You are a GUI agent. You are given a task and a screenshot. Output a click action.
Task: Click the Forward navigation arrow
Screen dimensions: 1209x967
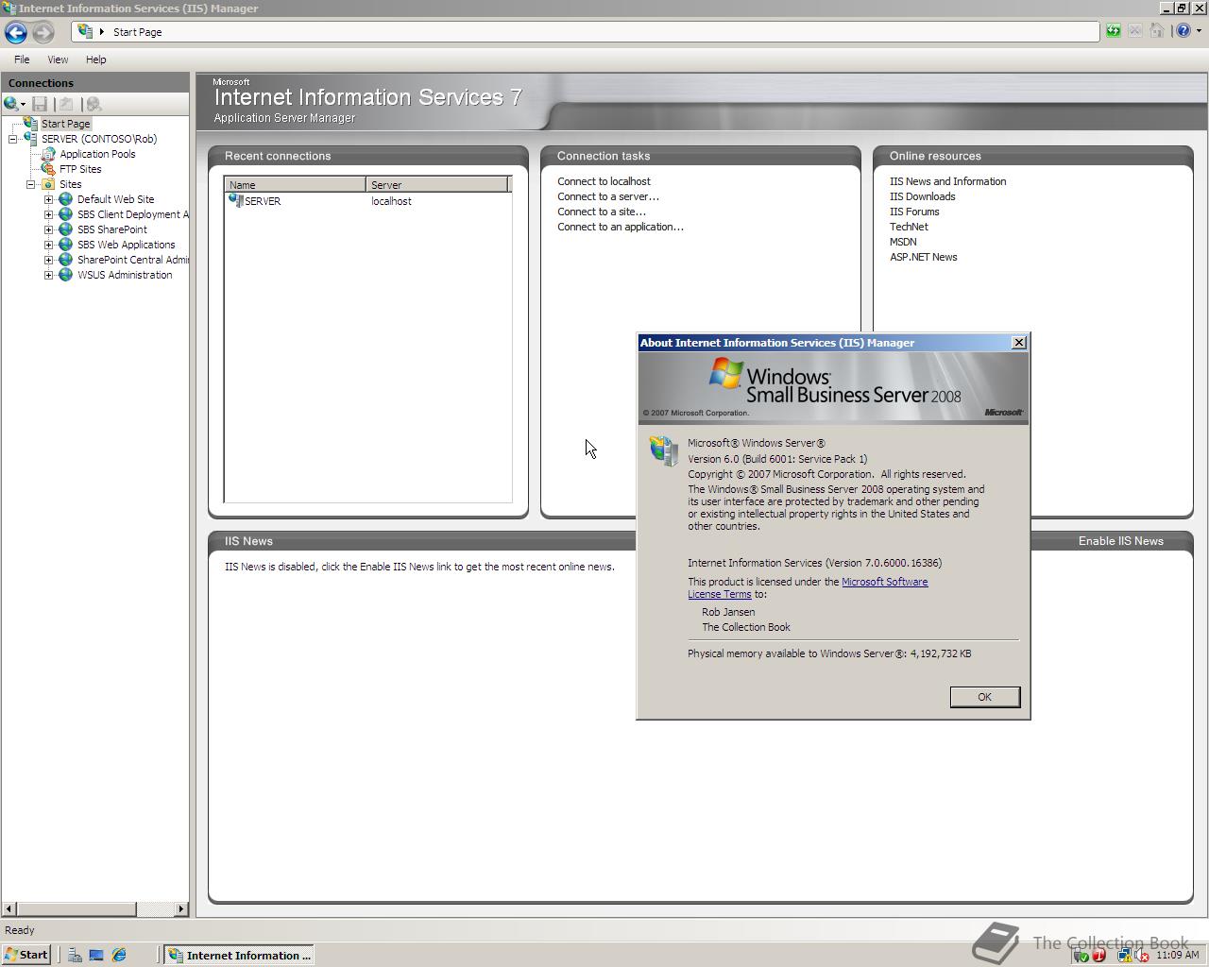43,32
